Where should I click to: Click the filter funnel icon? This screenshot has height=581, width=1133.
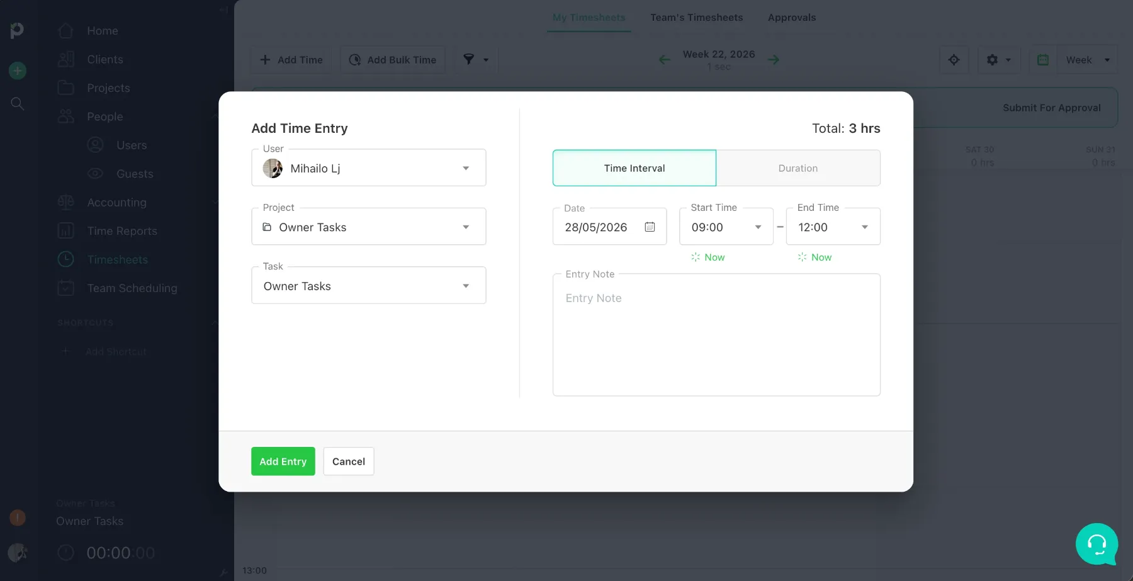469,59
